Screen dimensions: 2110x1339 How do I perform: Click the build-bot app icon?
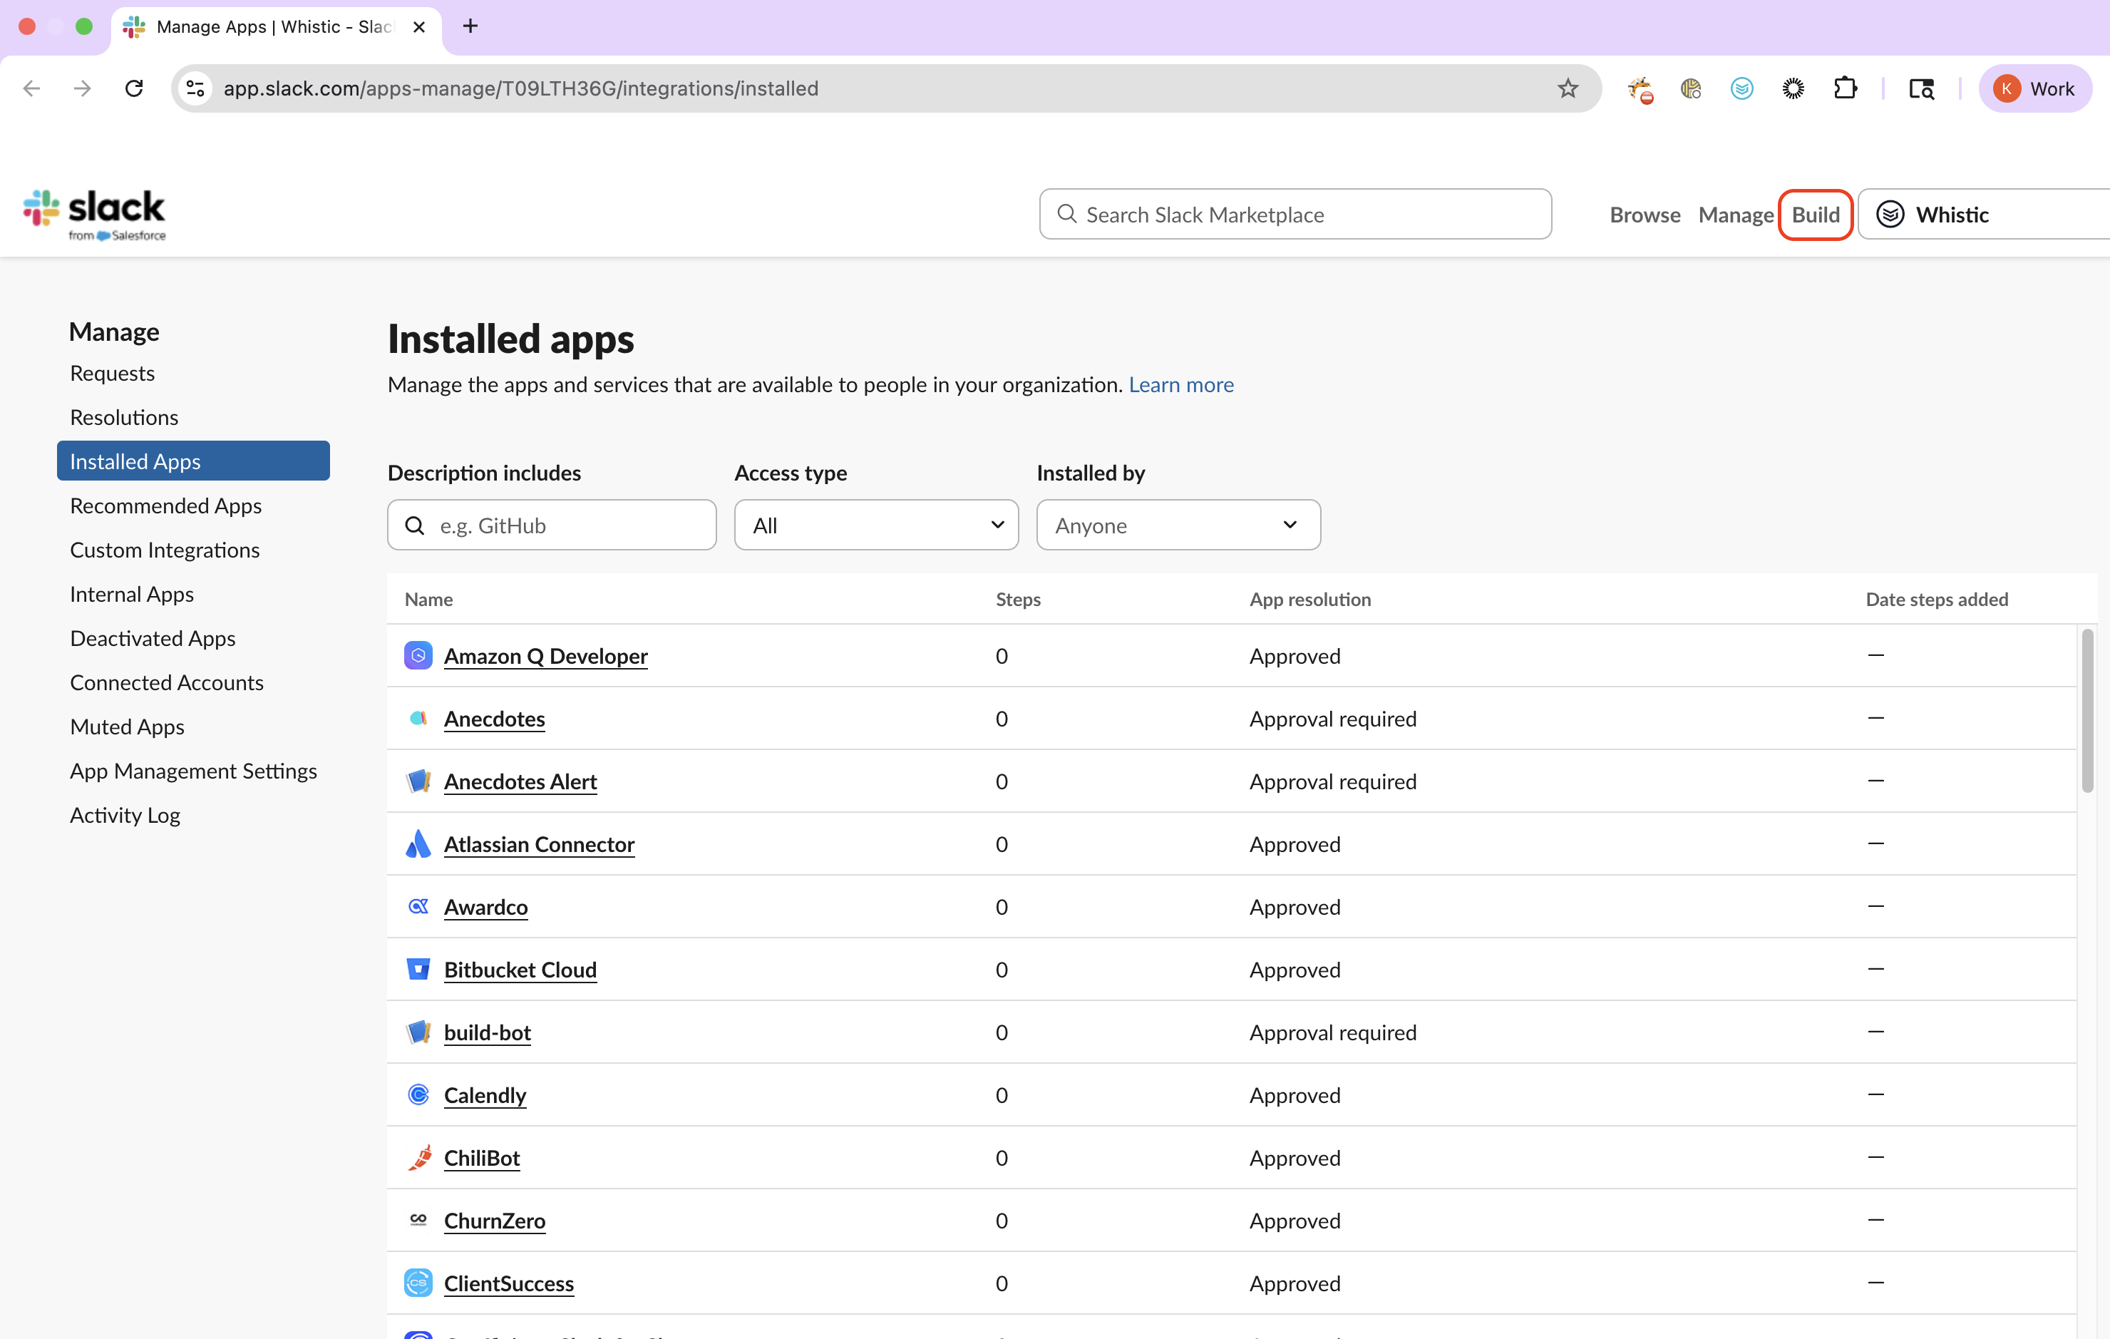pos(418,1032)
